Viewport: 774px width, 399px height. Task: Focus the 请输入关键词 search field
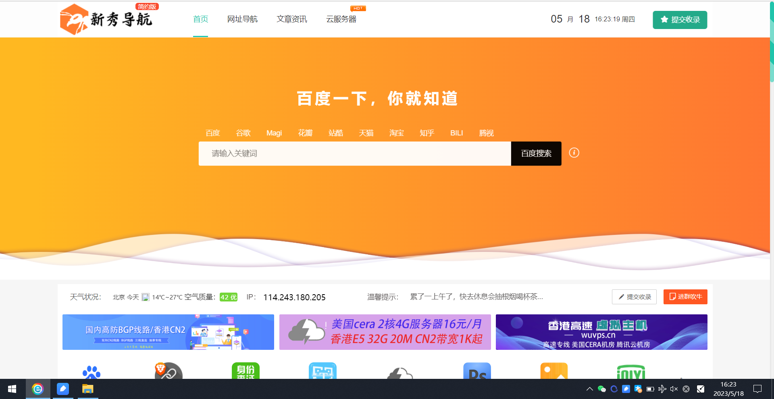coord(355,154)
